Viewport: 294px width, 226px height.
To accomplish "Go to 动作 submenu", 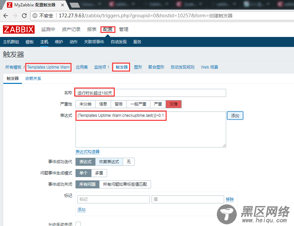I will (x=73, y=42).
